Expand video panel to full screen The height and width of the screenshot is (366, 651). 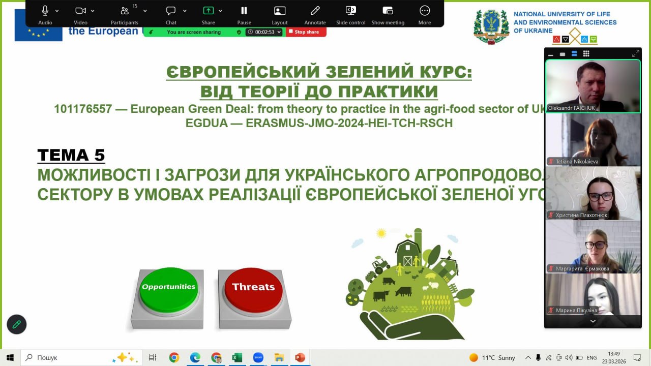635,53
